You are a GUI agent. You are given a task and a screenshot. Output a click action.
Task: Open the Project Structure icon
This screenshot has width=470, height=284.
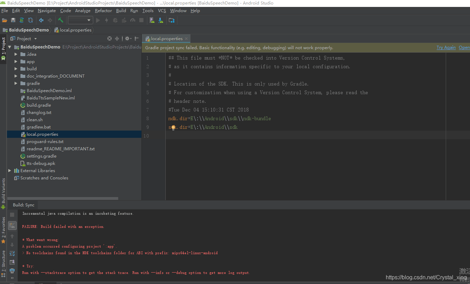click(x=171, y=20)
